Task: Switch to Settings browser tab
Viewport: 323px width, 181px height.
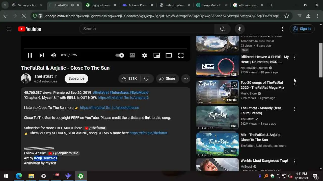Action: 27,5
